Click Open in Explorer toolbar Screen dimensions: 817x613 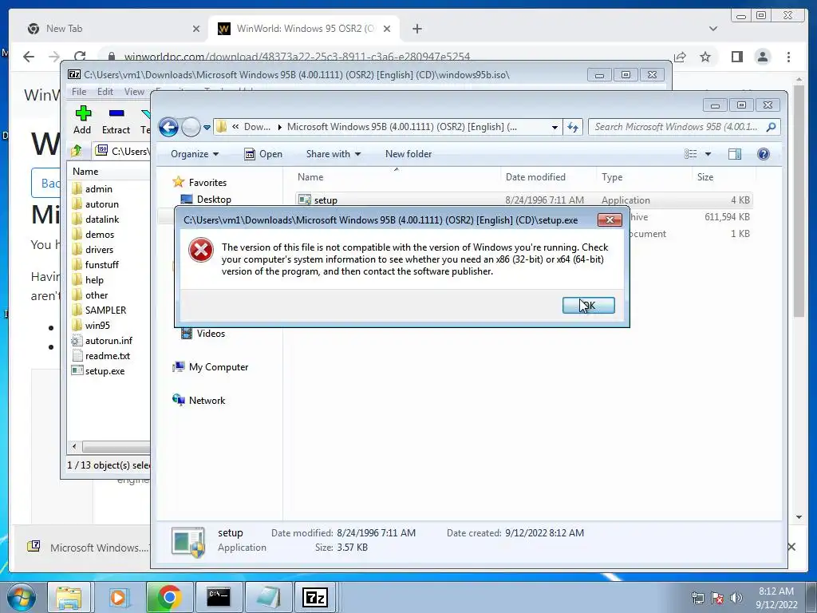click(263, 154)
